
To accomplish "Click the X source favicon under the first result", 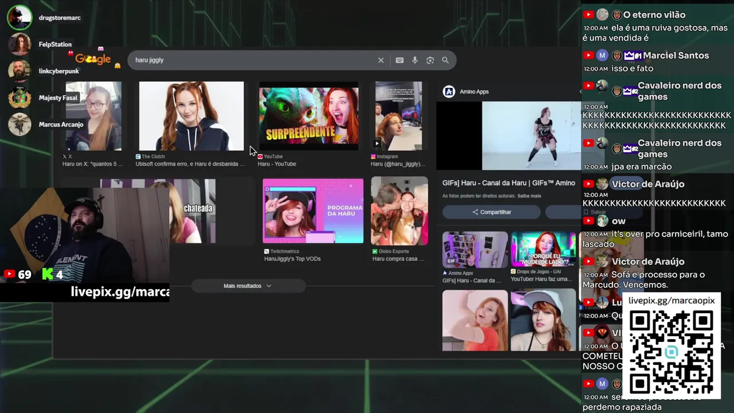I will (65, 156).
